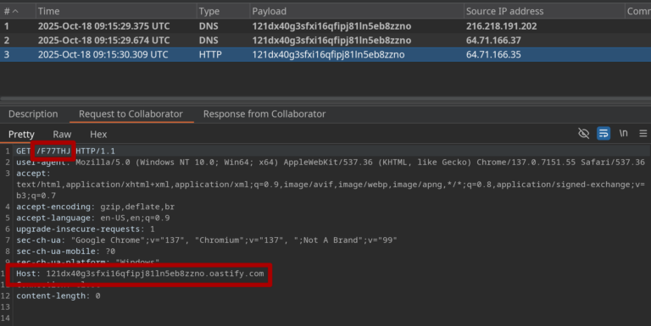Switch to Raw view
This screenshot has height=326, width=651.
click(62, 135)
